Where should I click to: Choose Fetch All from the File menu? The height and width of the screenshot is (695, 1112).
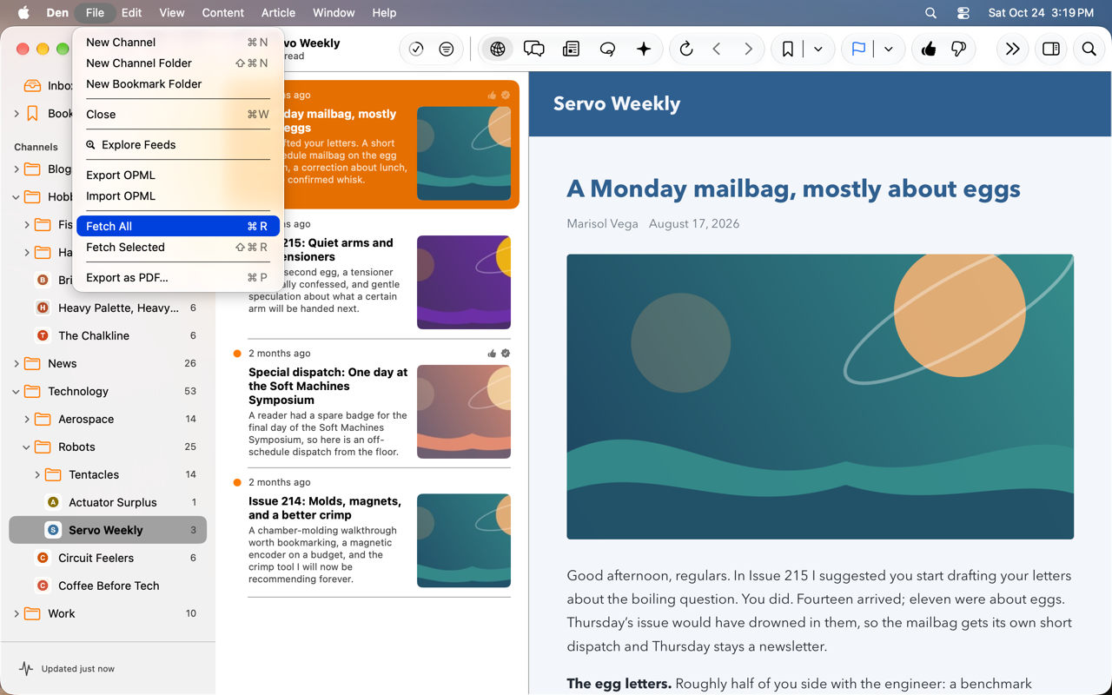(x=177, y=226)
